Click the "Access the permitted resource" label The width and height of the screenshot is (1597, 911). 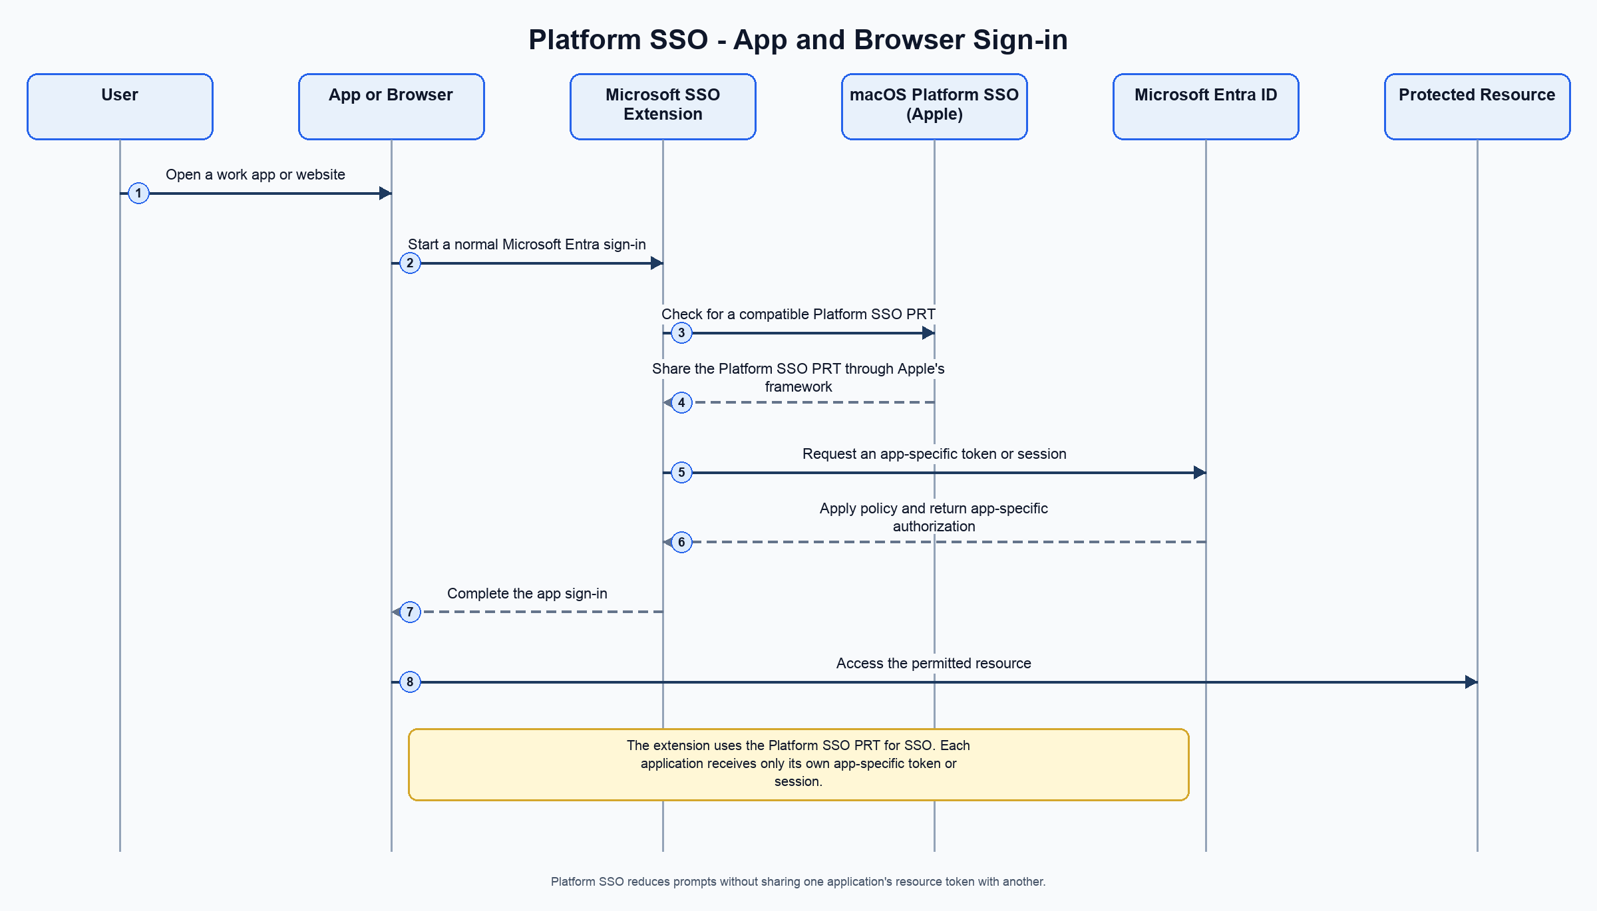pos(934,663)
